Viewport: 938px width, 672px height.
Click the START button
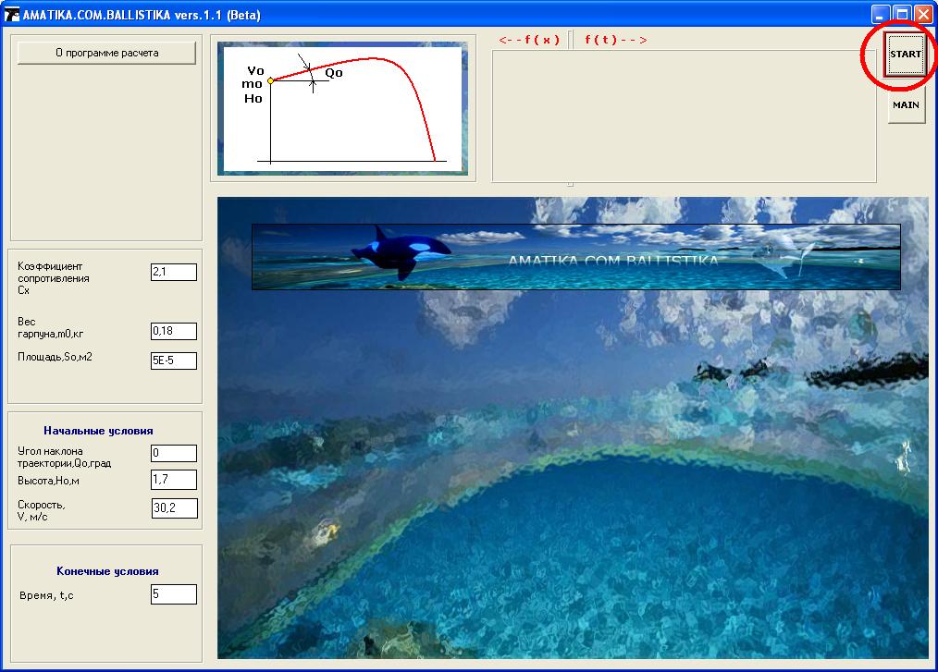tap(905, 55)
